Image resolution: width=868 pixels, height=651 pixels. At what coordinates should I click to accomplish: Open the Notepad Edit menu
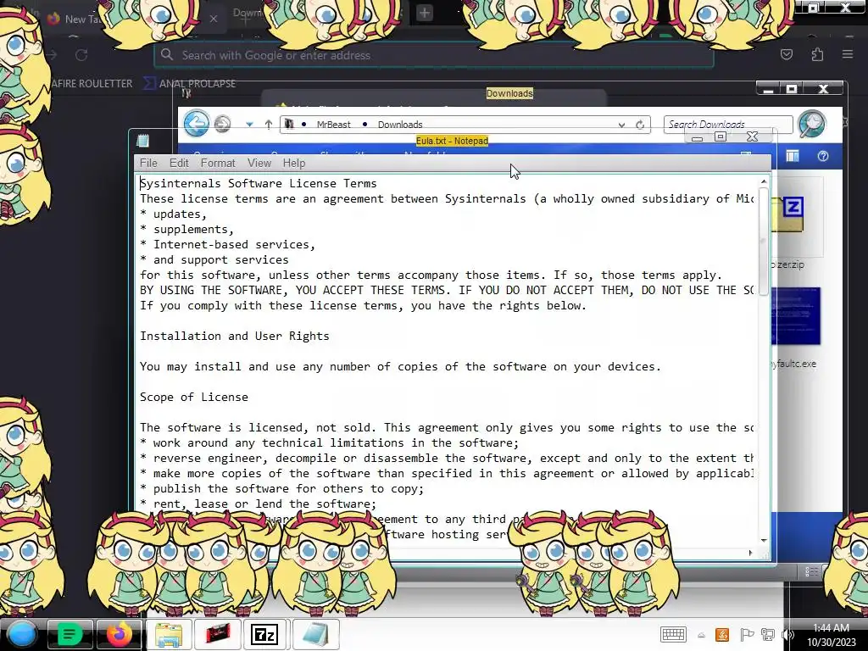179,163
